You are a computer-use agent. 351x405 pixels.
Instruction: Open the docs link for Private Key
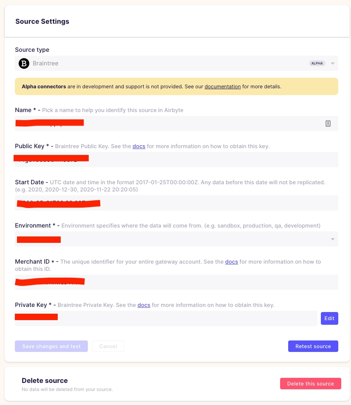[143, 305]
